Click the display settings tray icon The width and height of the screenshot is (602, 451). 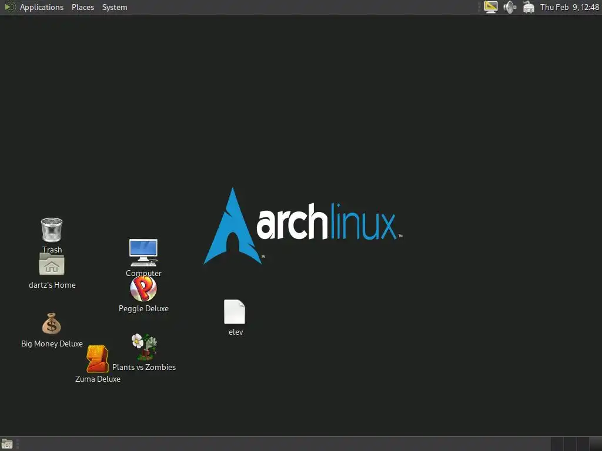tap(491, 7)
